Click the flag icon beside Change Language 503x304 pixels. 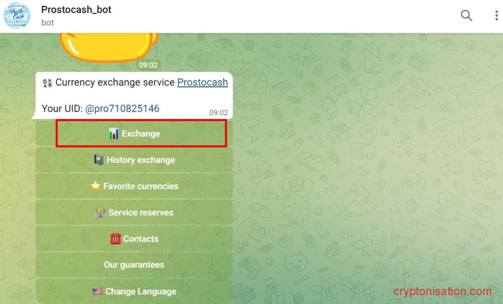pyautogui.click(x=98, y=291)
